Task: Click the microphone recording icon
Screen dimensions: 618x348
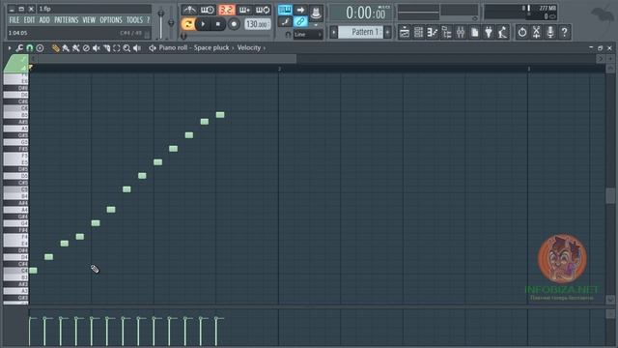Action: pos(550,32)
